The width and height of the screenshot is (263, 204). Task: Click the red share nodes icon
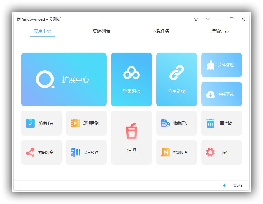pos(30,152)
